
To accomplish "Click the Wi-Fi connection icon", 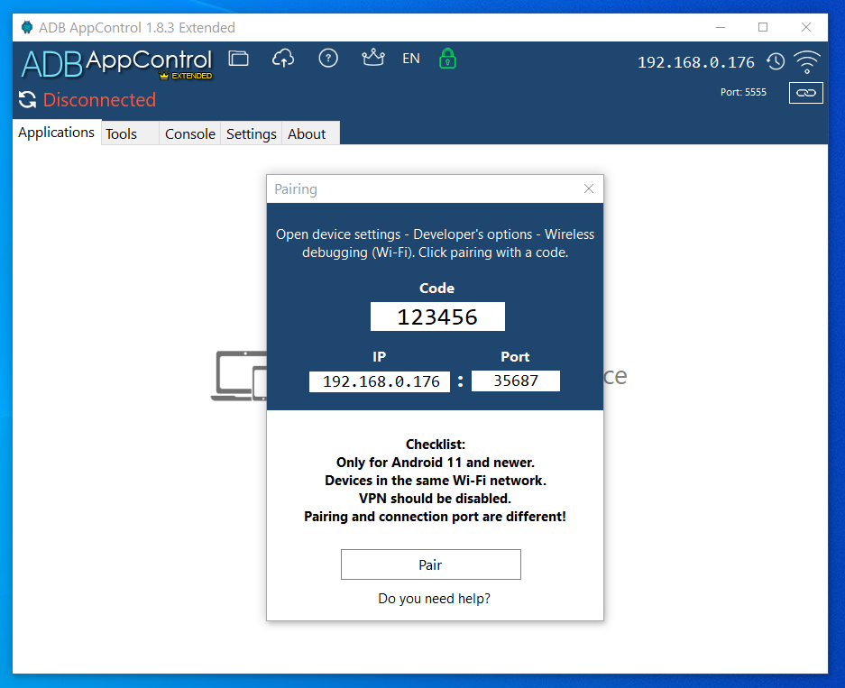I will (807, 62).
